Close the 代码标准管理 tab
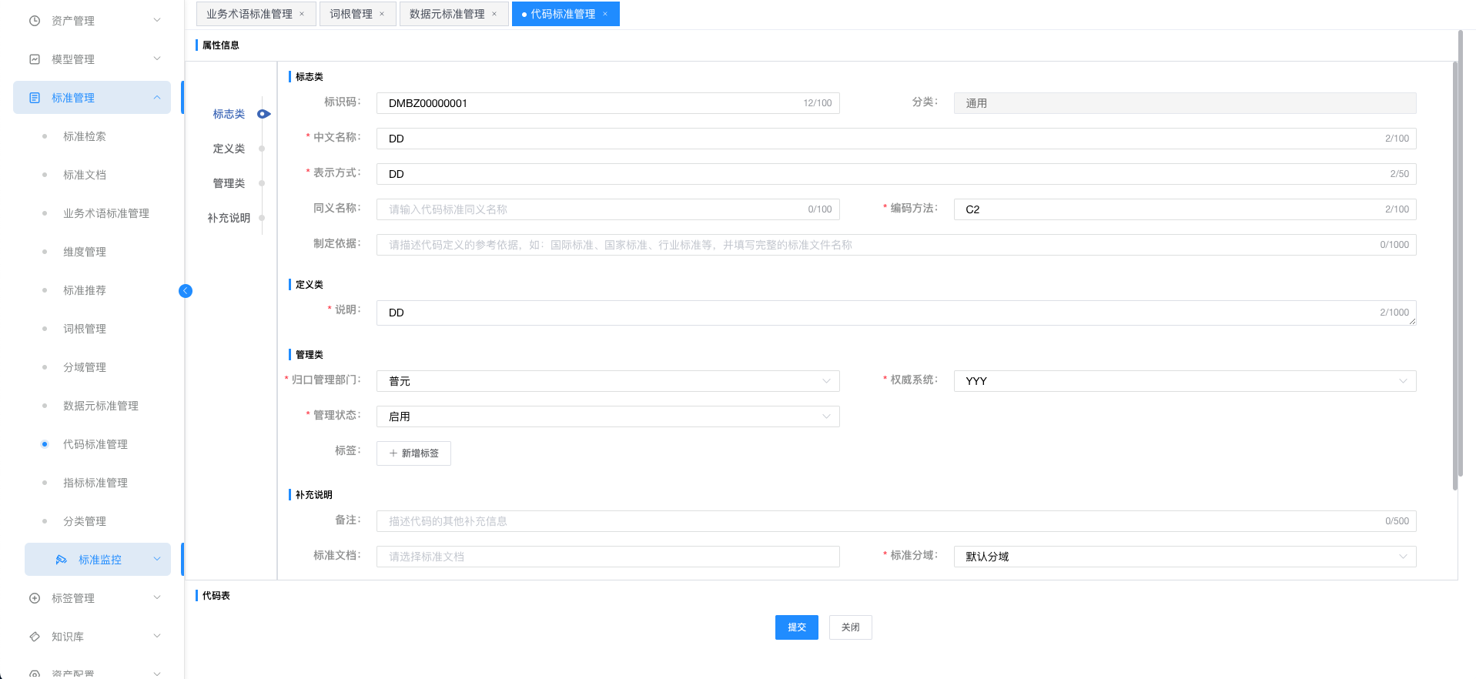1476x679 pixels. tap(605, 14)
